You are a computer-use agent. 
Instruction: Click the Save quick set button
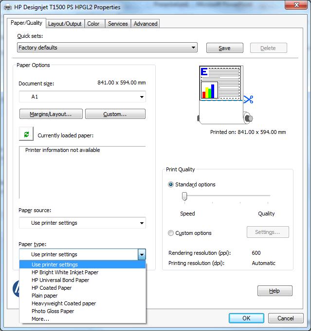tap(225, 48)
